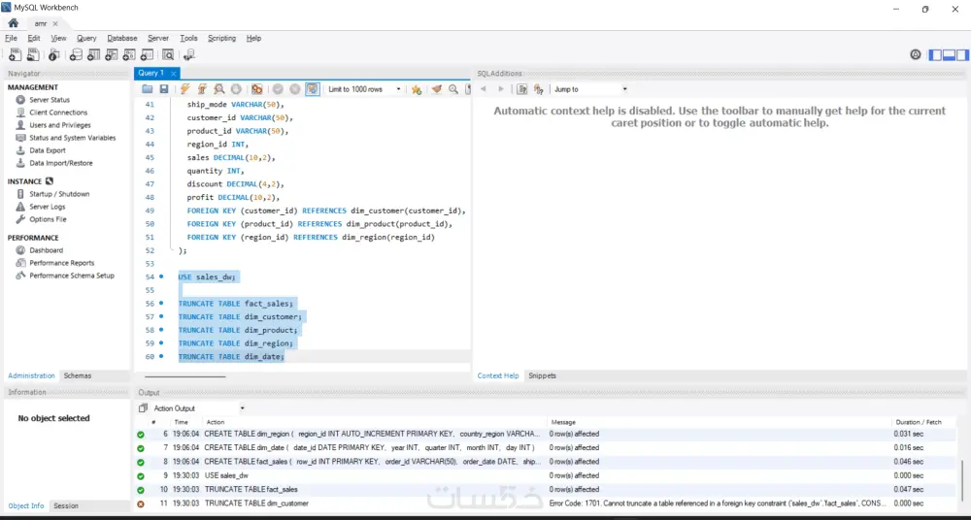This screenshot has height=520, width=971.
Task: Close the Query 1 tab
Action: (174, 74)
